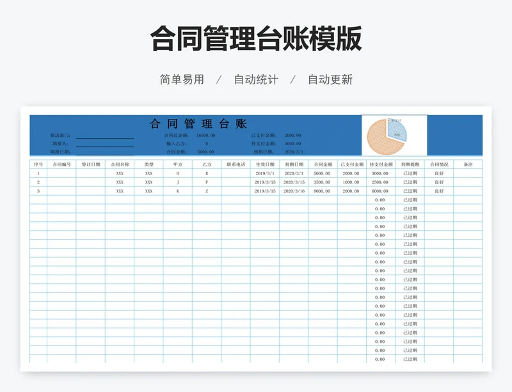Click 序号 cell 2
Viewport: 512px width, 392px height.
point(38,182)
